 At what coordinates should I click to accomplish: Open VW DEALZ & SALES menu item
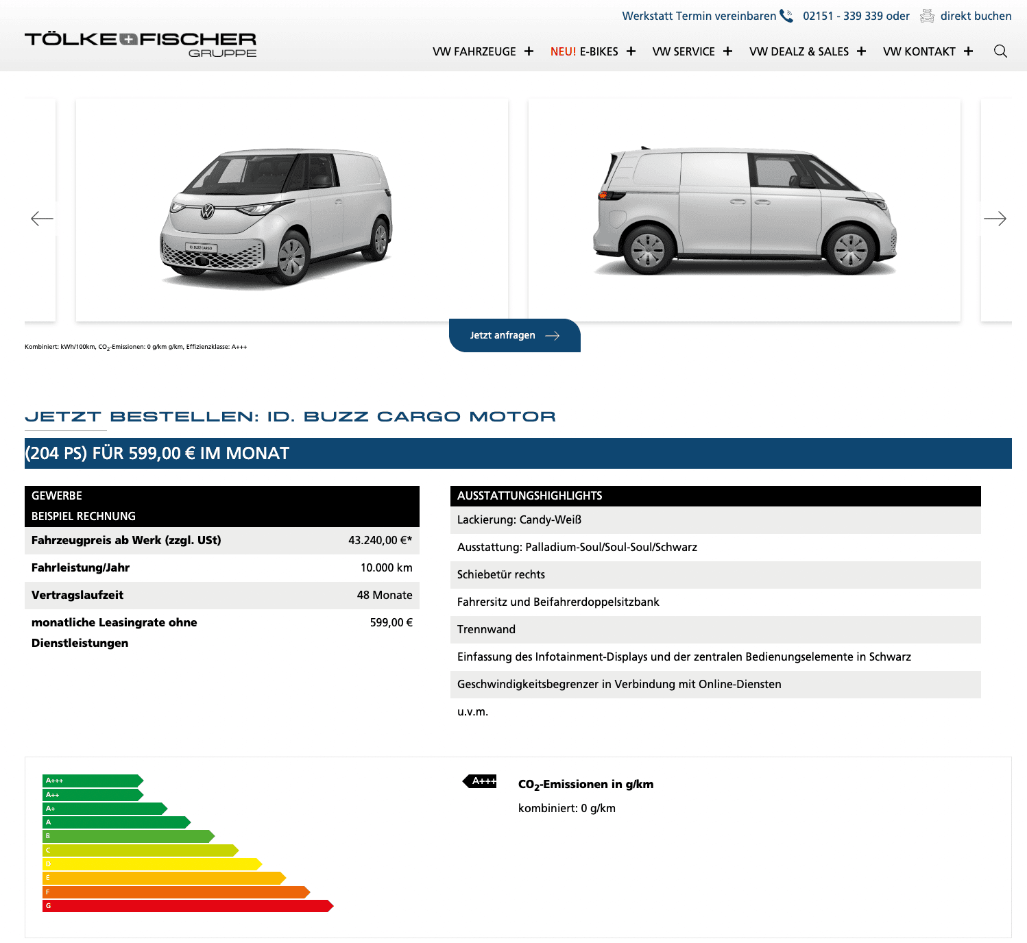pos(799,51)
